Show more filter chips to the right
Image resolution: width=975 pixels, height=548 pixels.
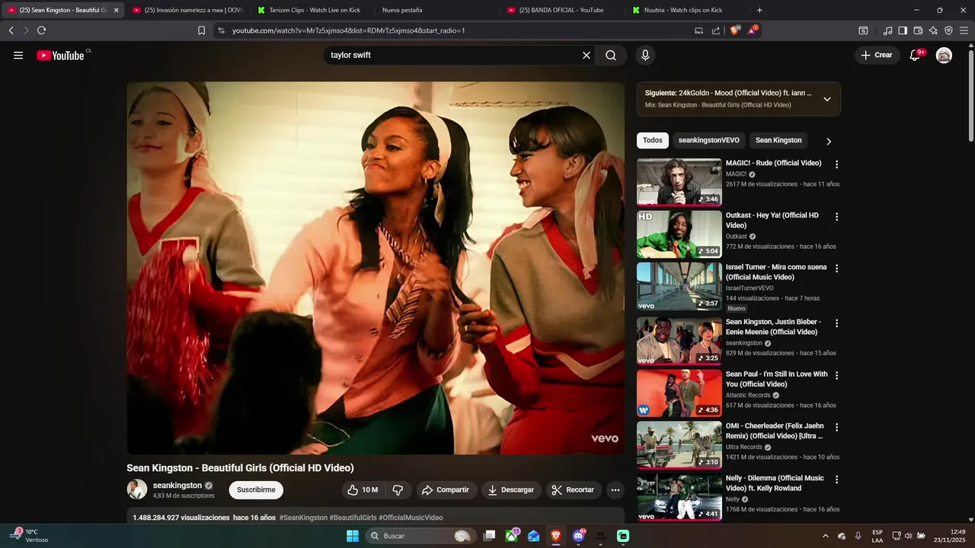[x=829, y=141]
